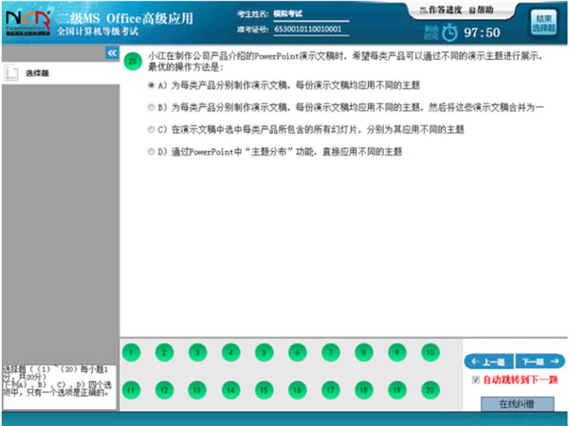
Task: Click the 结束选择题 end button
Action: coord(543,23)
